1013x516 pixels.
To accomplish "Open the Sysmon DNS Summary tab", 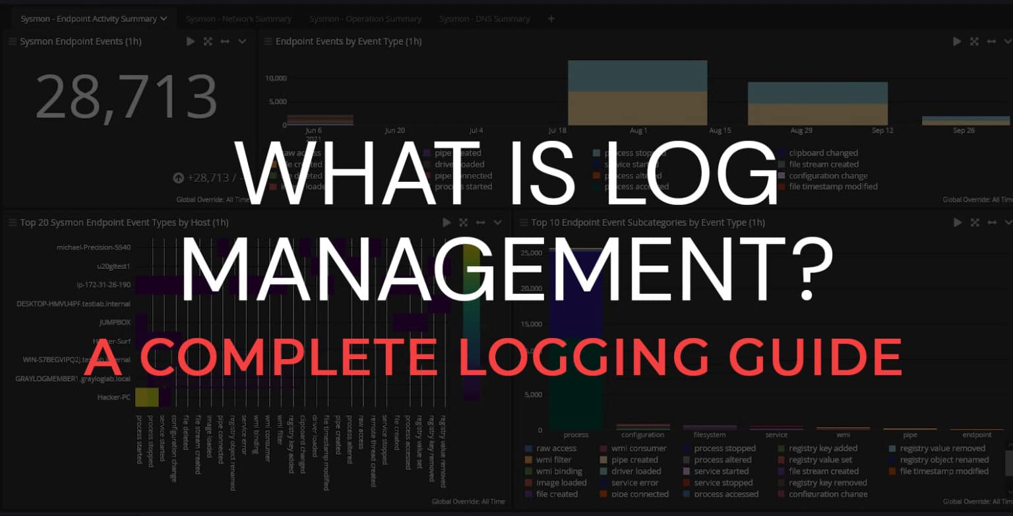I will [485, 18].
